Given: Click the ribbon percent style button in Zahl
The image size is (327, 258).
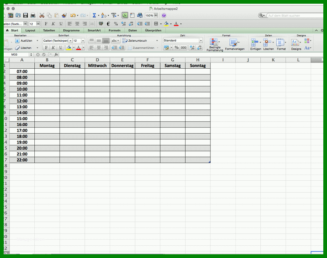Looking at the screenshot, I should (177, 48).
